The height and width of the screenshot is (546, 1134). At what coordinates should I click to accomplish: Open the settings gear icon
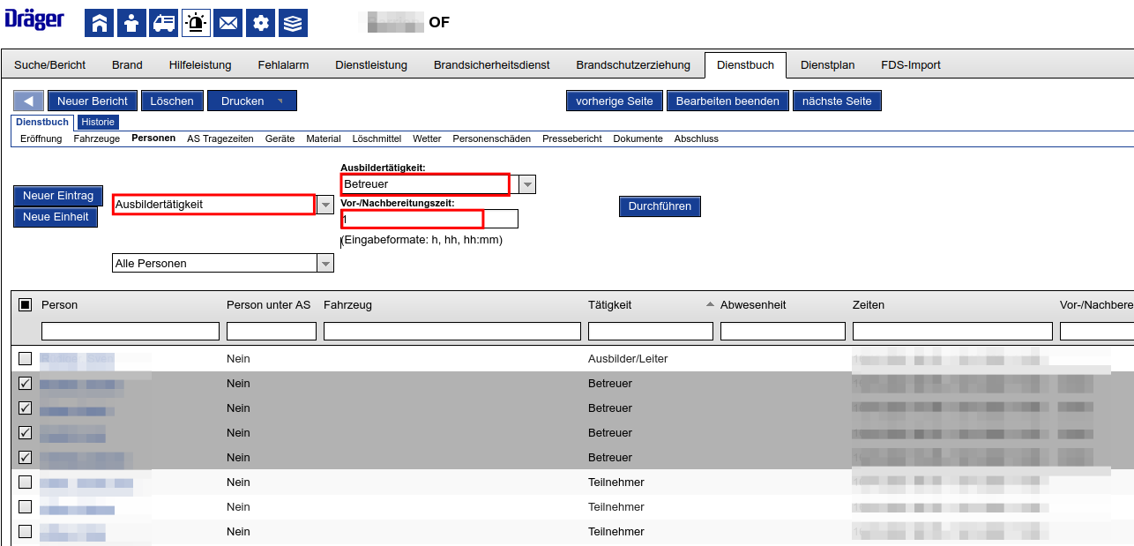coord(260,23)
